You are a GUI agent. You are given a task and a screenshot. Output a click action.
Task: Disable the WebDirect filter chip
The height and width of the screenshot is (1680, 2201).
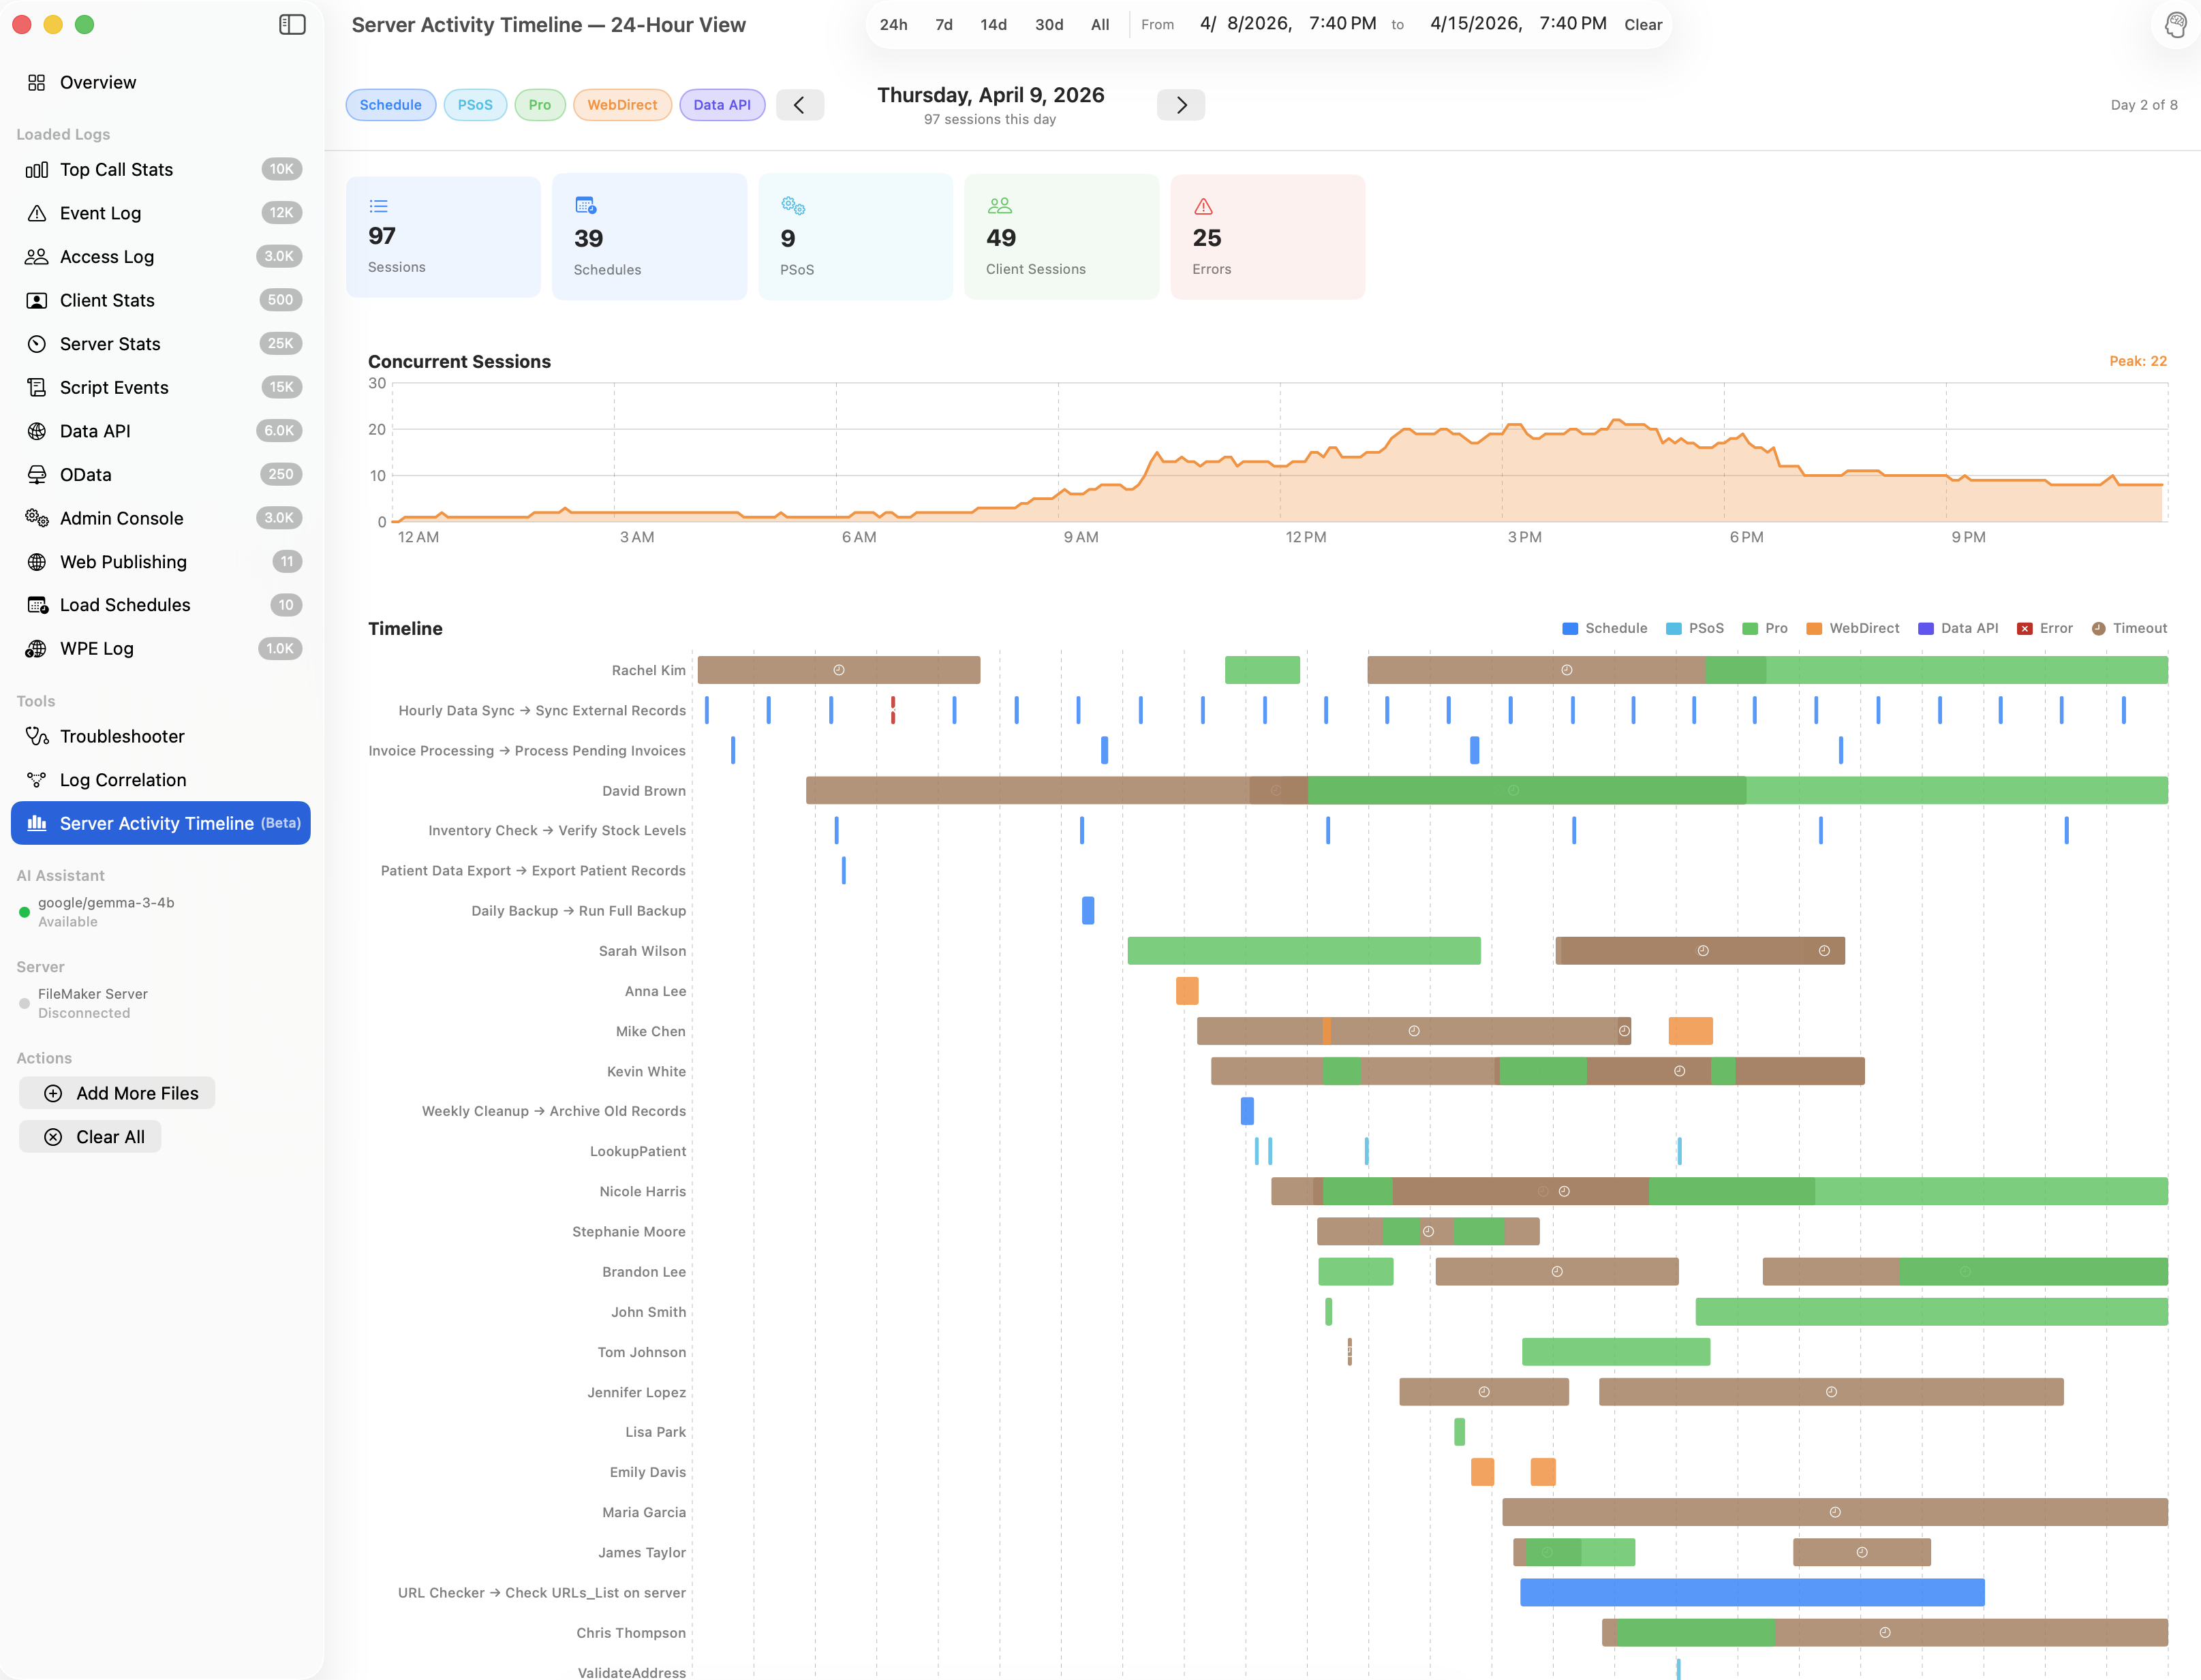click(x=622, y=104)
